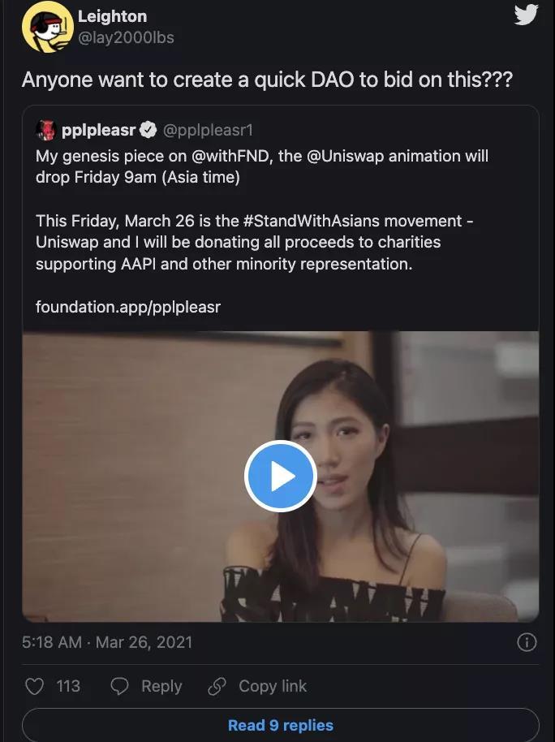Screen dimensions: 555x742
Task: Click the Reply text label
Action: (x=161, y=687)
